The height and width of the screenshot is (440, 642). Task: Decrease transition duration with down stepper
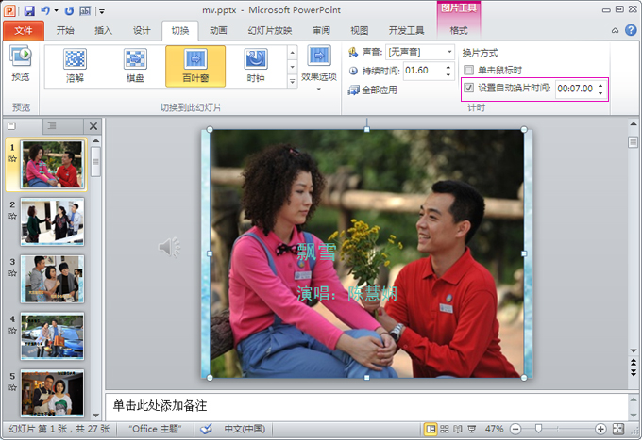[448, 74]
